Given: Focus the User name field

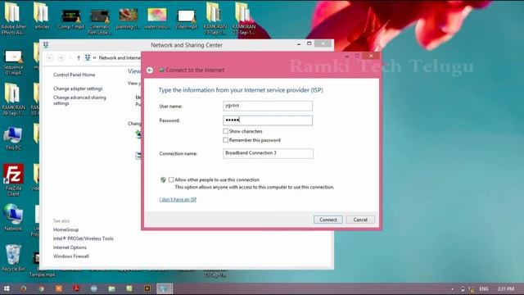Looking at the screenshot, I should pos(268,106).
